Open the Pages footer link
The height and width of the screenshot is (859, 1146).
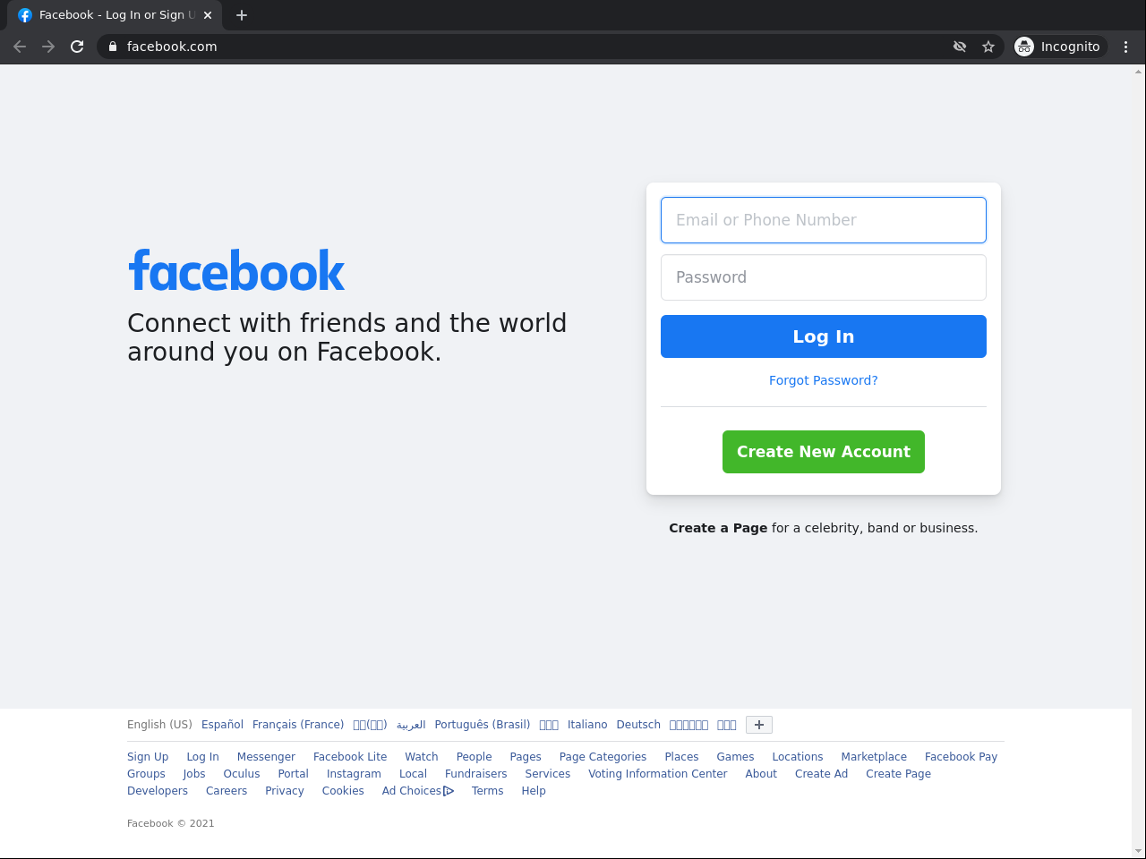526,757
